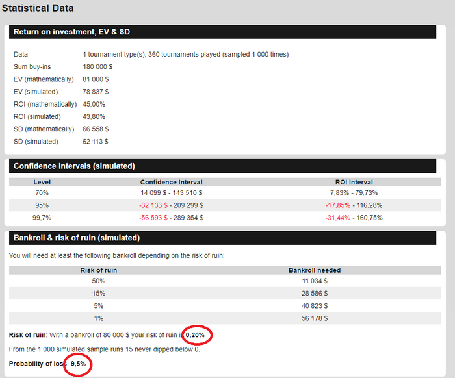Image resolution: width=455 pixels, height=378 pixels.
Task: Click the interval '-32 133 $ - 209 299 $'
Action: click(x=171, y=205)
